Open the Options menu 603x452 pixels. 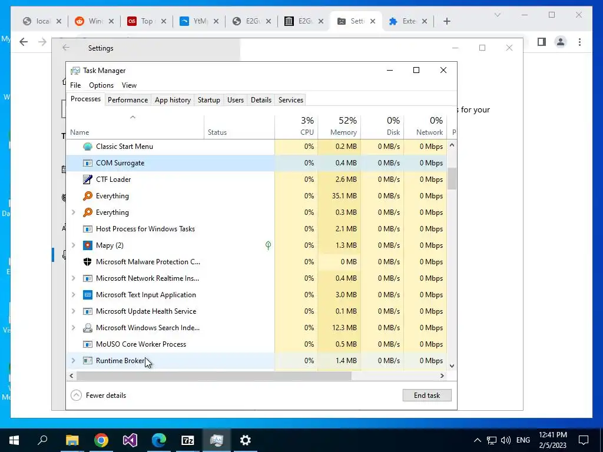click(x=101, y=85)
